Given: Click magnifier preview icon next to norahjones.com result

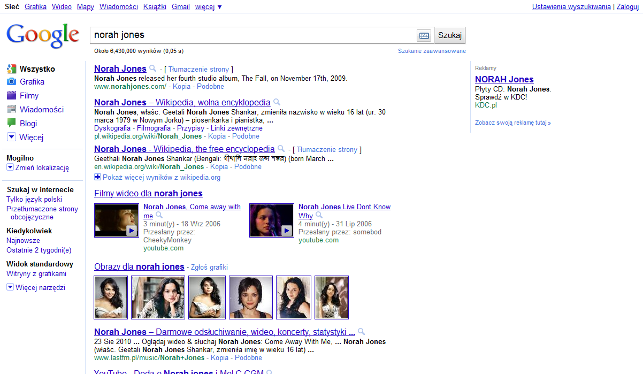Looking at the screenshot, I should [x=152, y=68].
